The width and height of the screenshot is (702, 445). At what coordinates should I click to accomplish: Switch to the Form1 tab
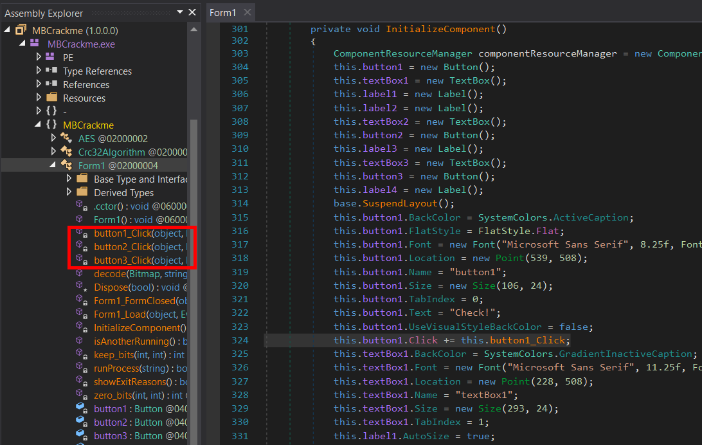point(222,12)
